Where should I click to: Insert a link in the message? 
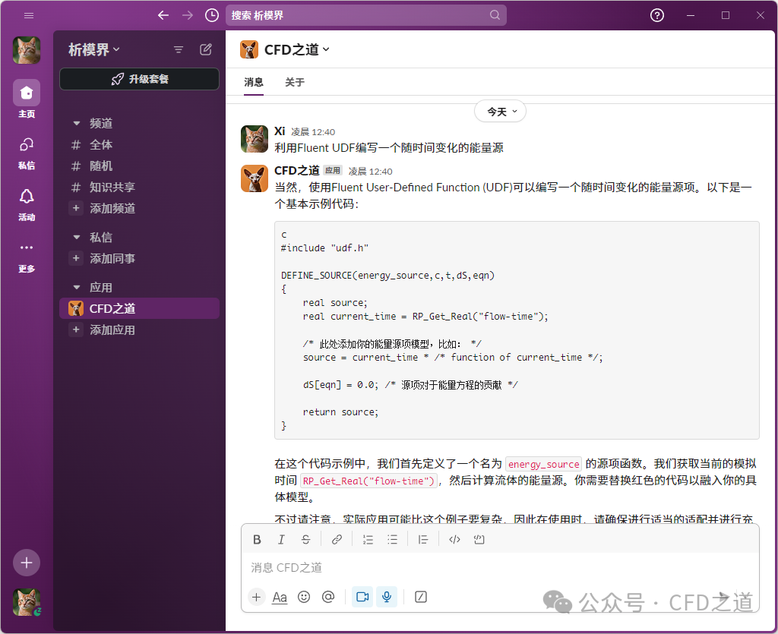pyautogui.click(x=337, y=540)
